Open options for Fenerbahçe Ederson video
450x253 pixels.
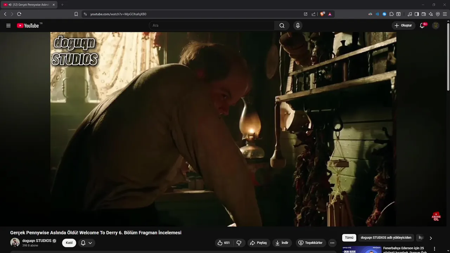tap(435, 248)
